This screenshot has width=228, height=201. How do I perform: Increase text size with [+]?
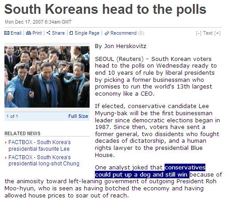click(217, 33)
